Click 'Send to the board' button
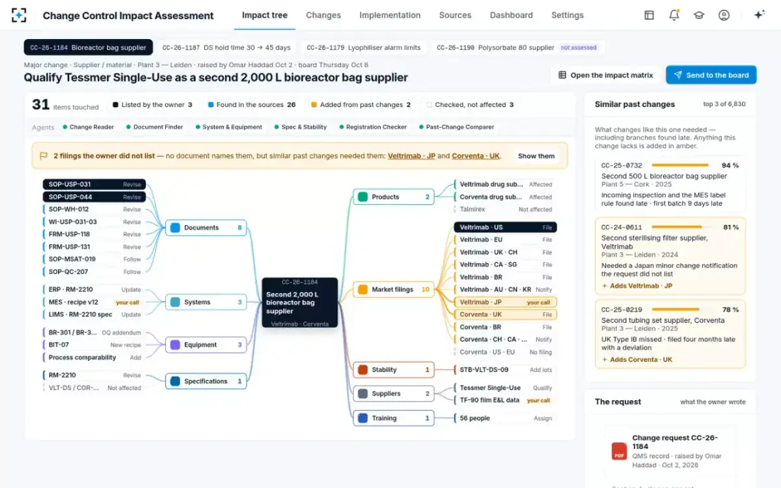Screen dimensions: 781x488 tap(711, 75)
